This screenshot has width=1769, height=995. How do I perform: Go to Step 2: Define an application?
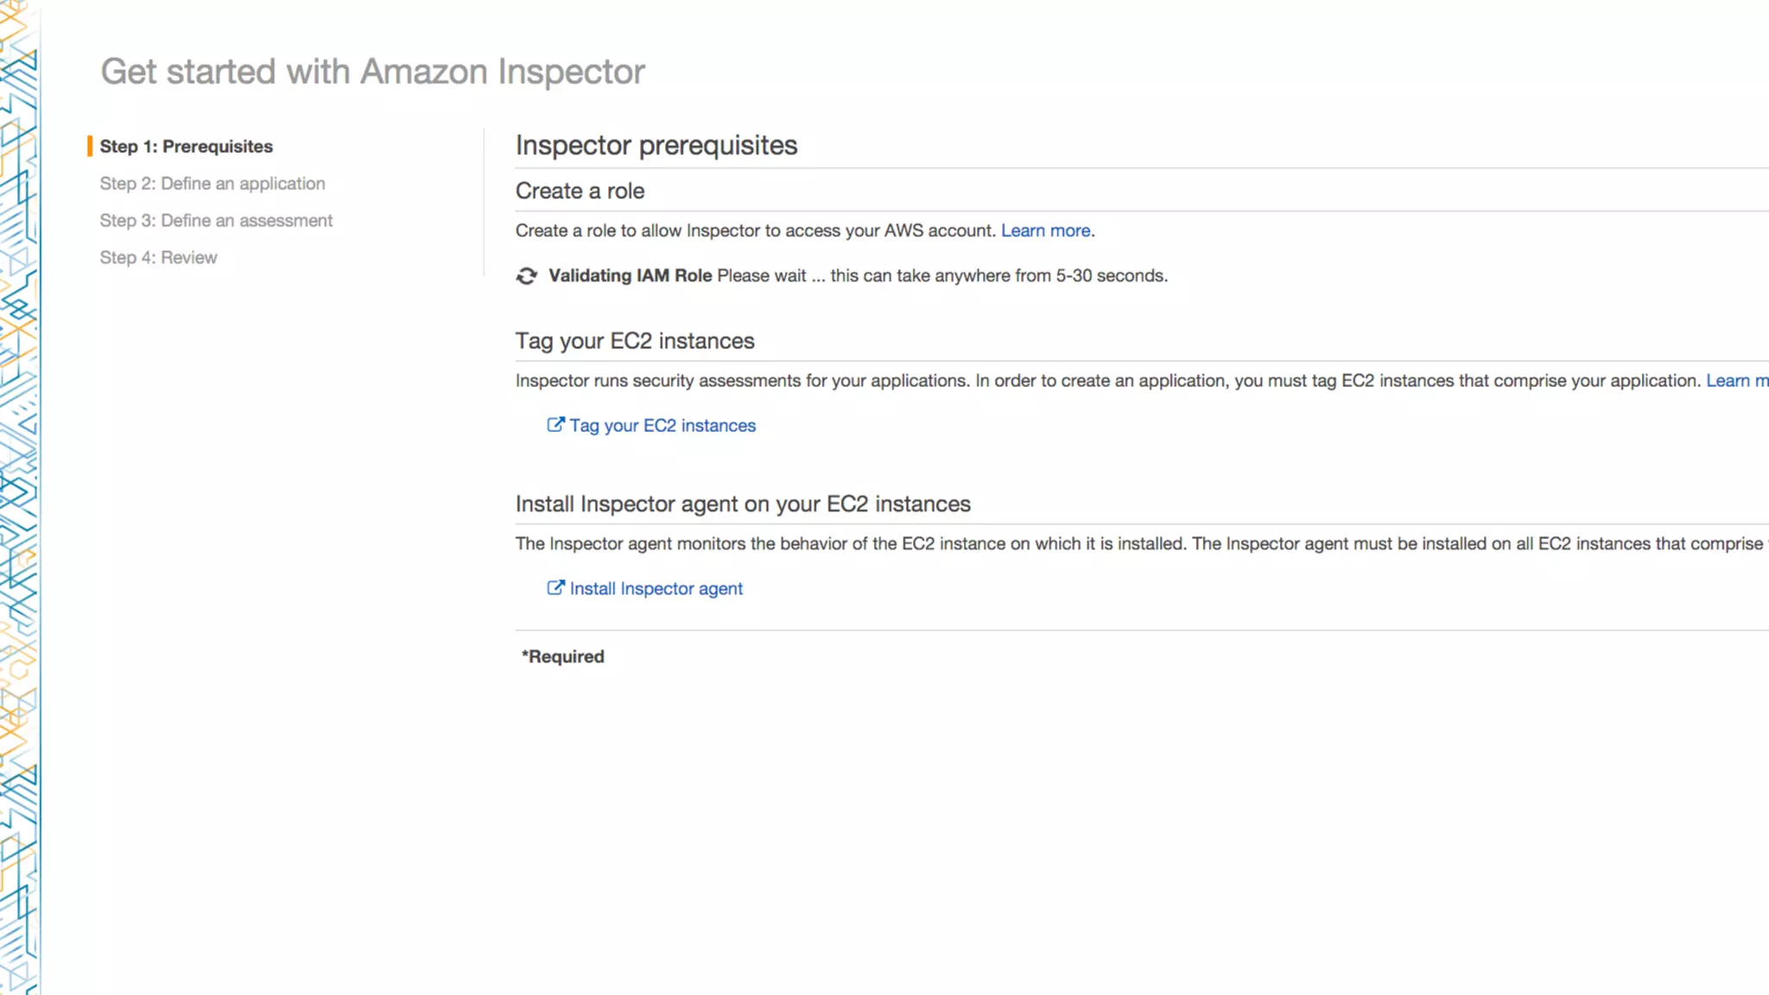[x=212, y=184]
